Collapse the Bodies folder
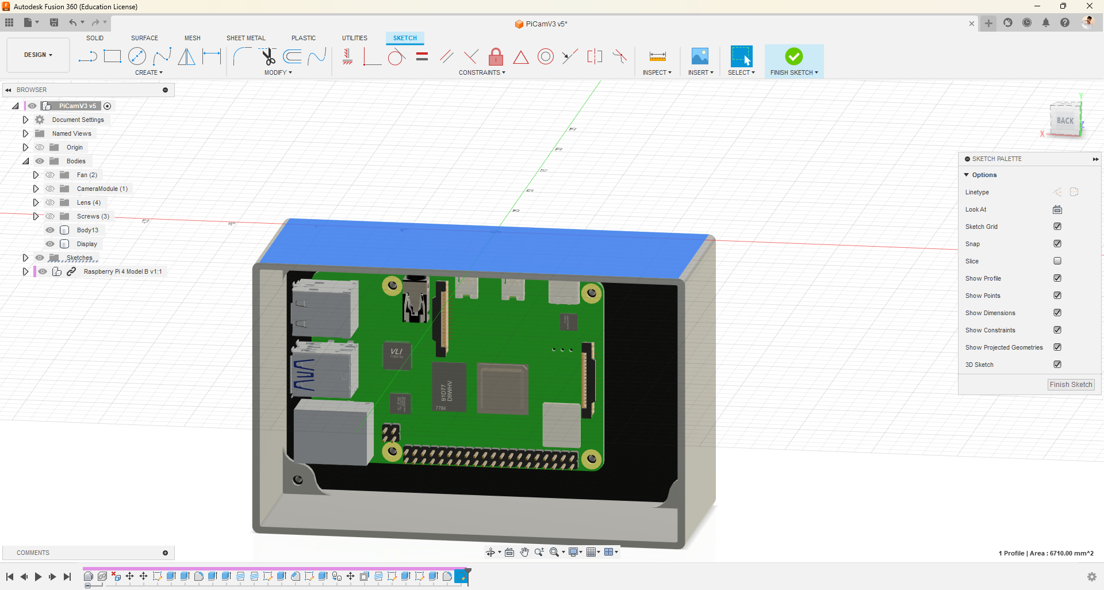Image resolution: width=1104 pixels, height=590 pixels. tap(25, 161)
